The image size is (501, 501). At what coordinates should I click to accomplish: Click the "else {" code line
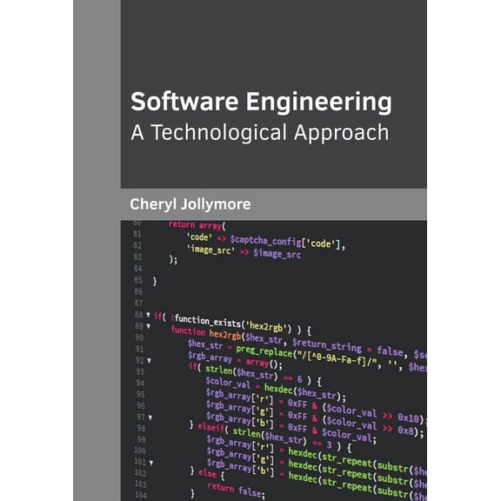pos(211,474)
